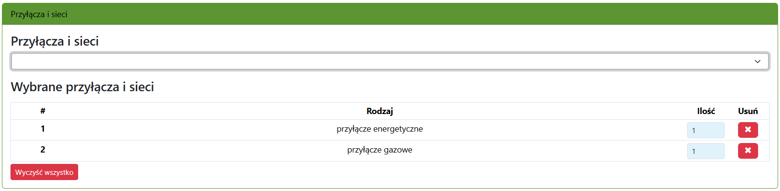Click the dropdown chevron arrow
The image size is (780, 191).
pyautogui.click(x=757, y=62)
